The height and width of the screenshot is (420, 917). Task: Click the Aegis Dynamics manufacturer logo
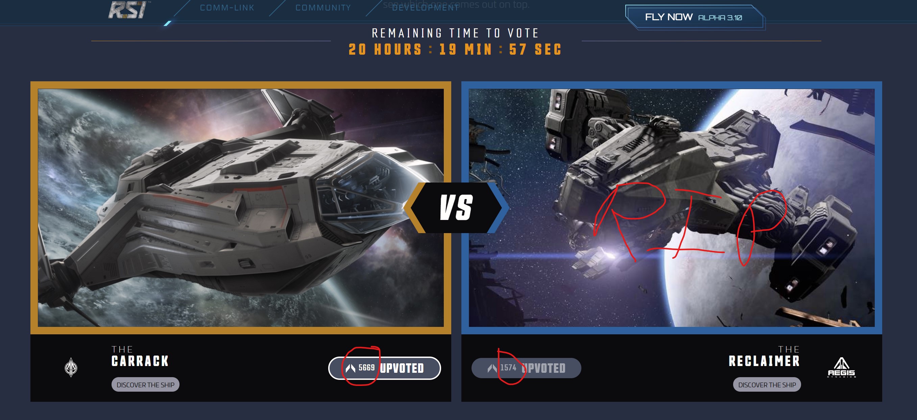(x=842, y=367)
